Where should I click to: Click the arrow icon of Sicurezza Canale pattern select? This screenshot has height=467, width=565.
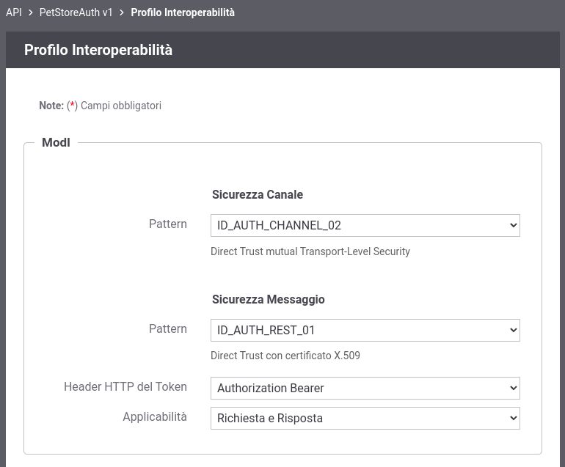pyautogui.click(x=514, y=225)
